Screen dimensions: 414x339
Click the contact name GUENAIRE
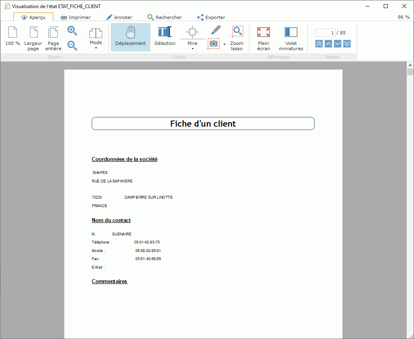121,234
